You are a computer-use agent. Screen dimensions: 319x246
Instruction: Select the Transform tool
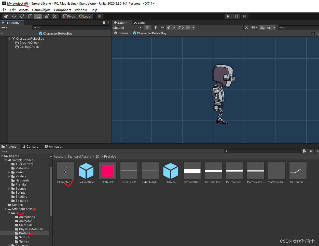[x=47, y=16]
